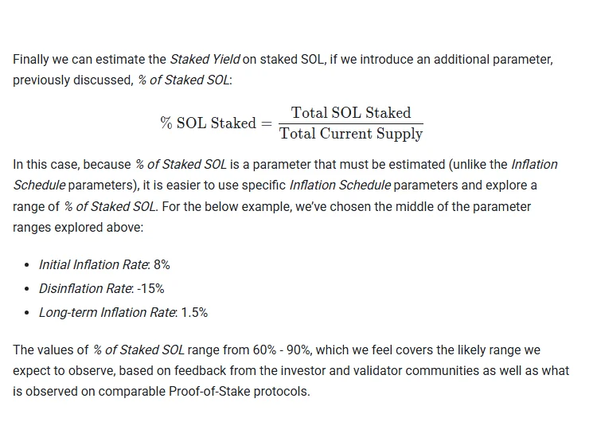
Task: Click the equals sign in the formula
Action: pyautogui.click(x=267, y=123)
